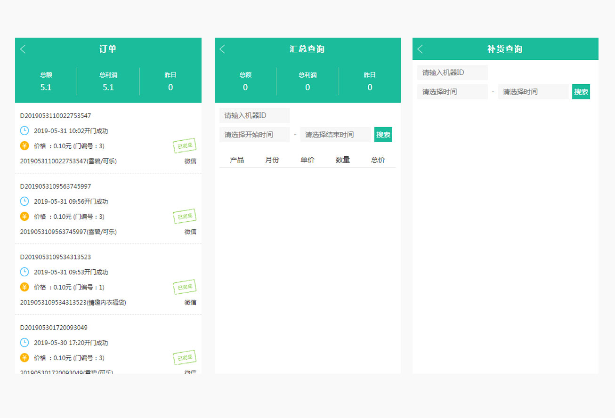
Task: Open the 请选择开始时间 date picker
Action: (255, 135)
